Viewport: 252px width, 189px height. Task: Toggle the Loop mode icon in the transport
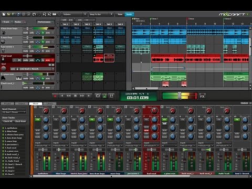point(98,96)
